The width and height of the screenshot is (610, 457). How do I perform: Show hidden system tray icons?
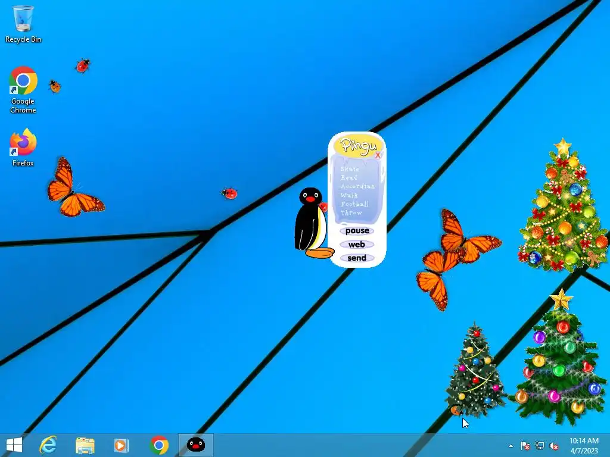click(x=511, y=446)
